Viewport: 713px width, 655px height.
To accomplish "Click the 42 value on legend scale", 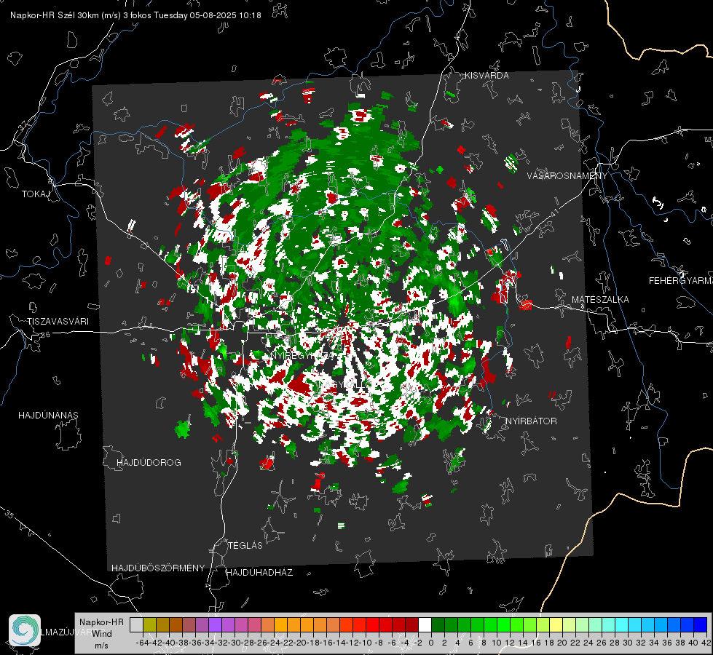I will coord(706,643).
